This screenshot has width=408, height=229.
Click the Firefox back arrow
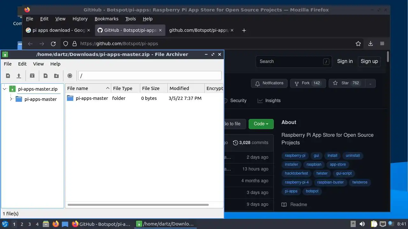click(30, 44)
